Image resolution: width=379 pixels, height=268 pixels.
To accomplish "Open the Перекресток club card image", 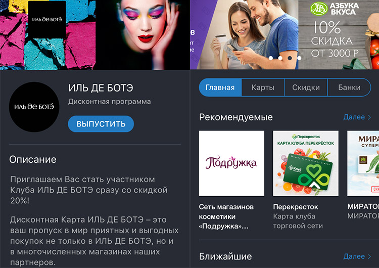I will [x=306, y=163].
